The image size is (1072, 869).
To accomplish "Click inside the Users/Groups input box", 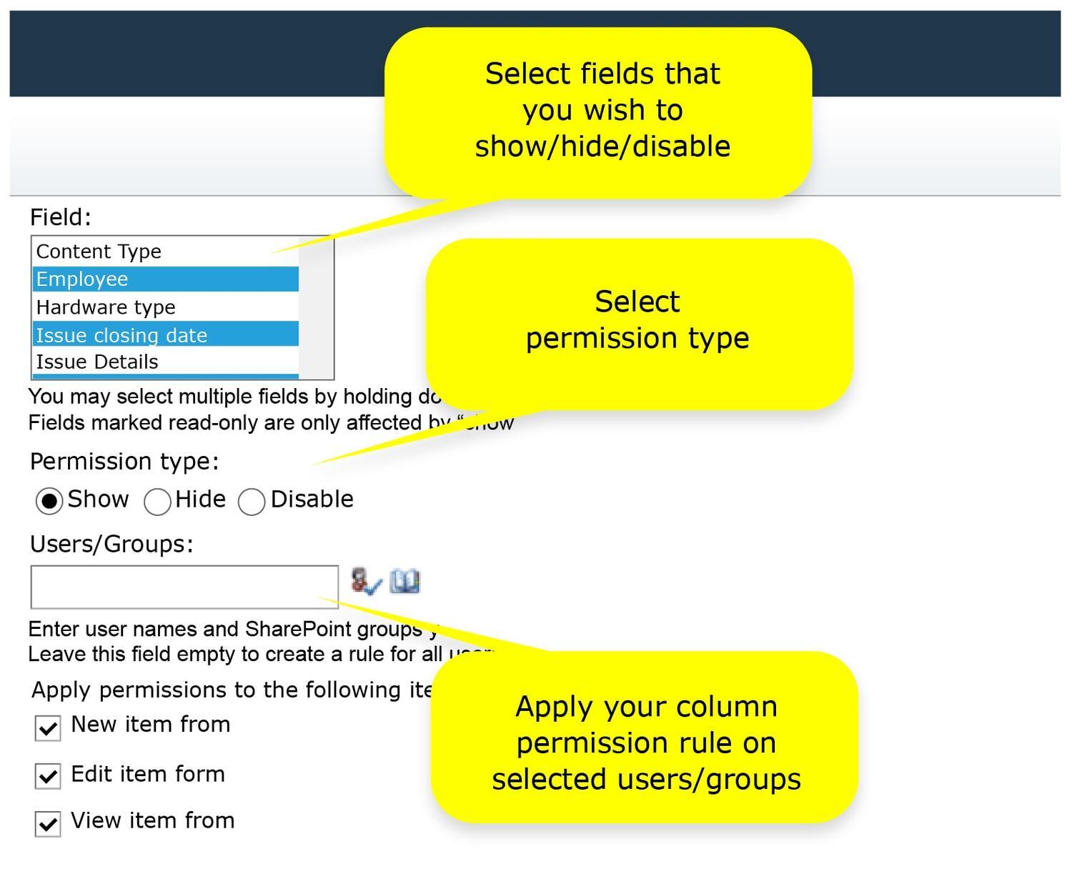I will point(182,586).
